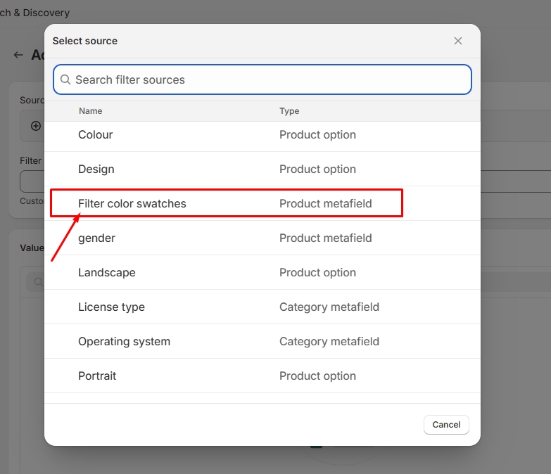Click the plus icon in Source section
Viewport: 551px width, 474px height.
pyautogui.click(x=35, y=126)
